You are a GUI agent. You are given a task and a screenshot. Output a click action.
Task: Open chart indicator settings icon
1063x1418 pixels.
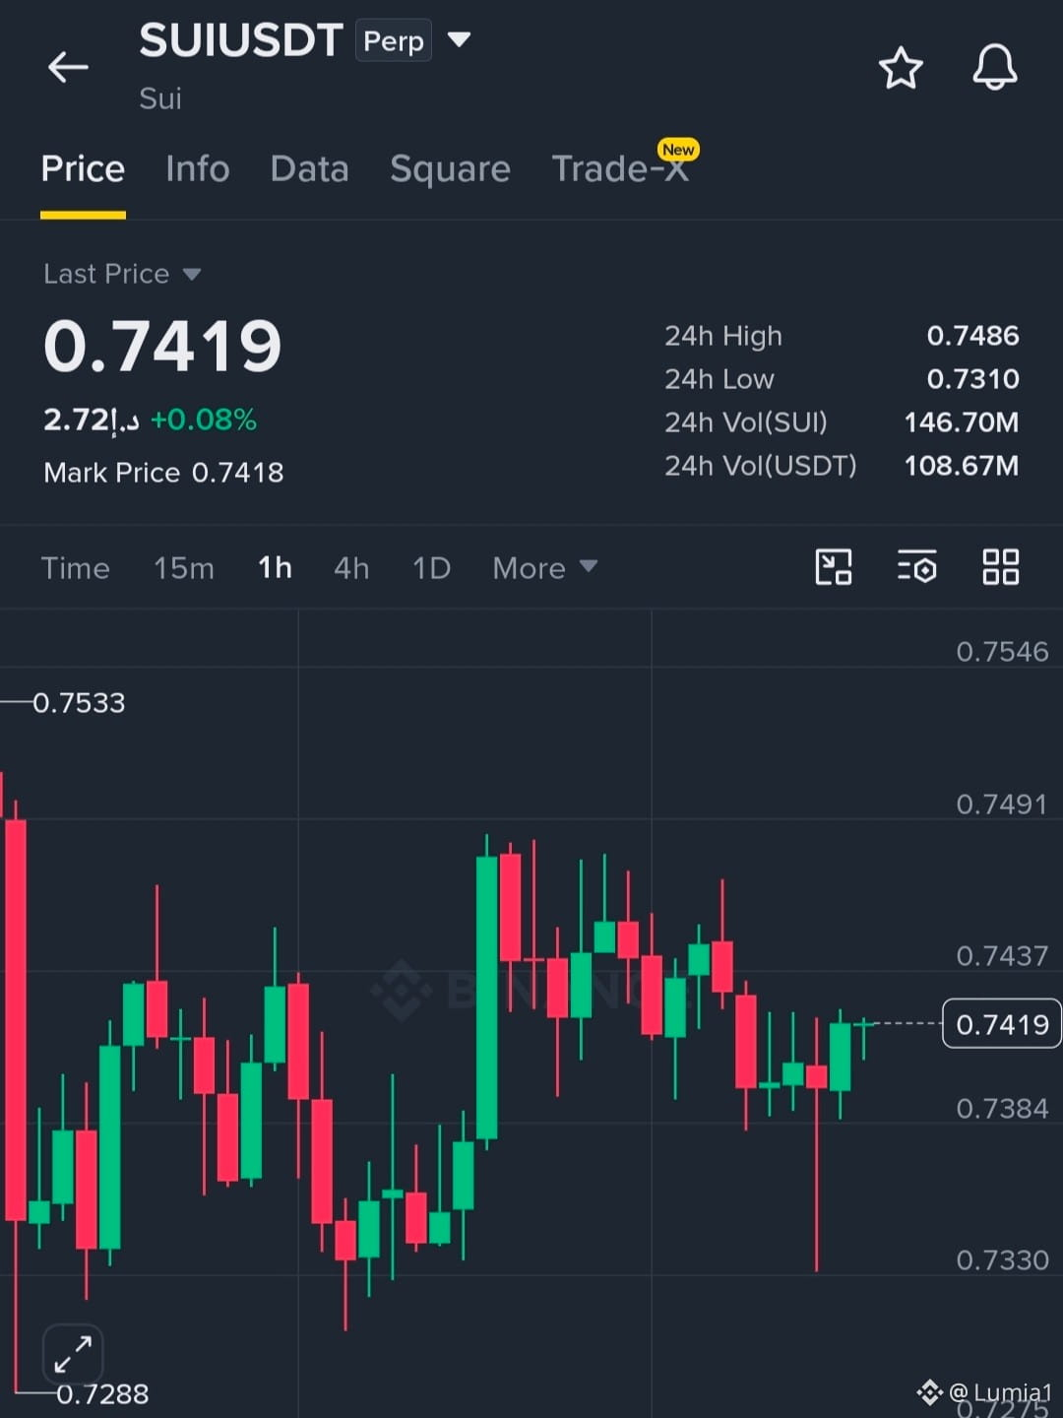[917, 567]
